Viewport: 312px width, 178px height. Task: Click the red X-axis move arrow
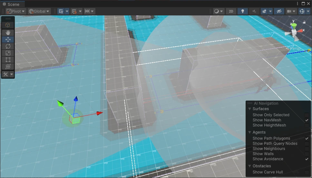pyautogui.click(x=100, y=113)
